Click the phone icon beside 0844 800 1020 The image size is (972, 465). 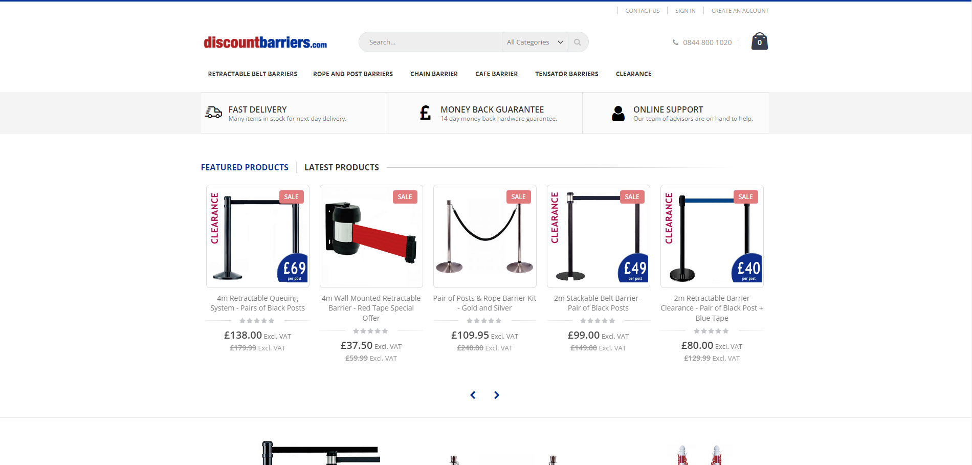click(675, 42)
